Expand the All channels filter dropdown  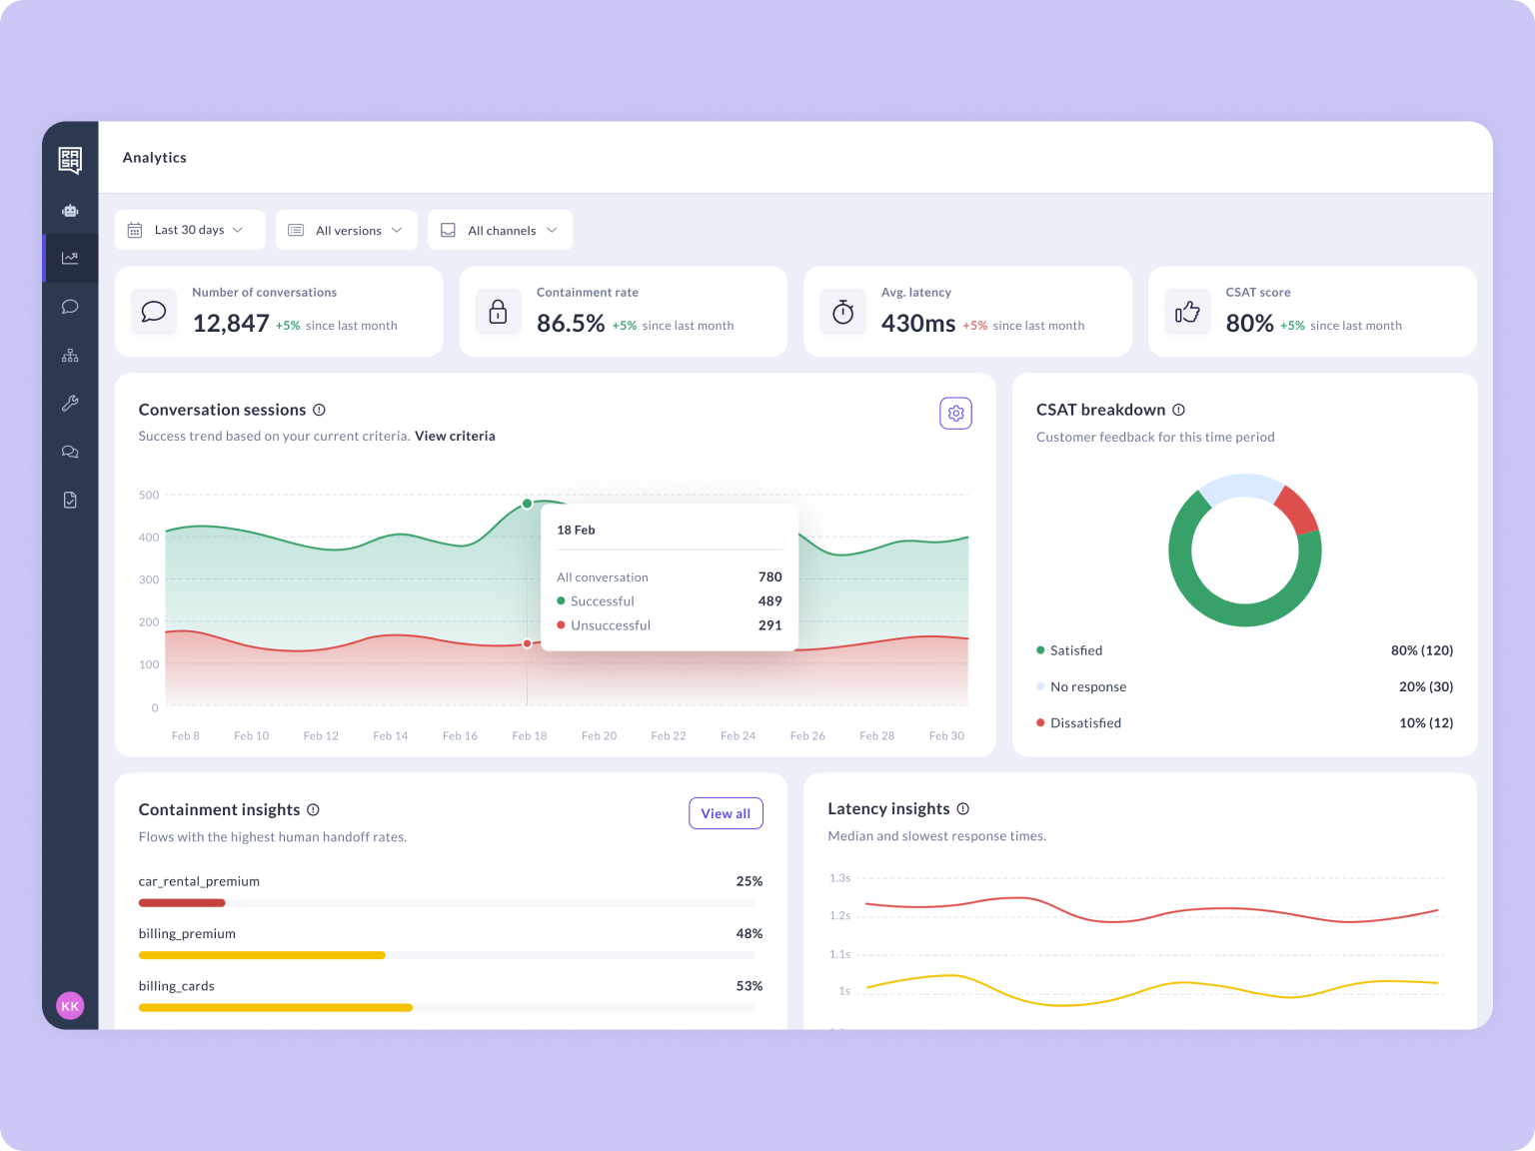point(500,230)
